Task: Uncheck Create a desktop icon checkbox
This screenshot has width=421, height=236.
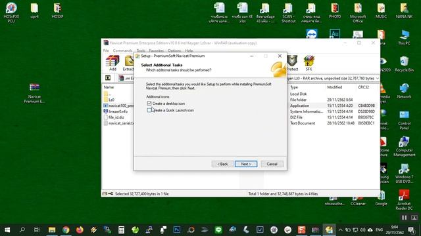Action: tap(149, 104)
